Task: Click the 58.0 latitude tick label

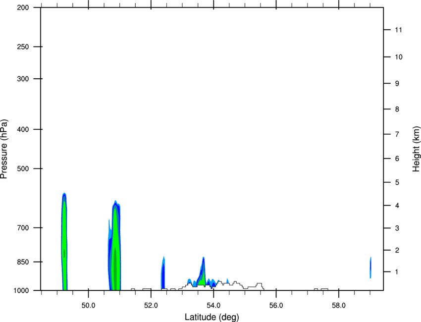Action: point(339,306)
